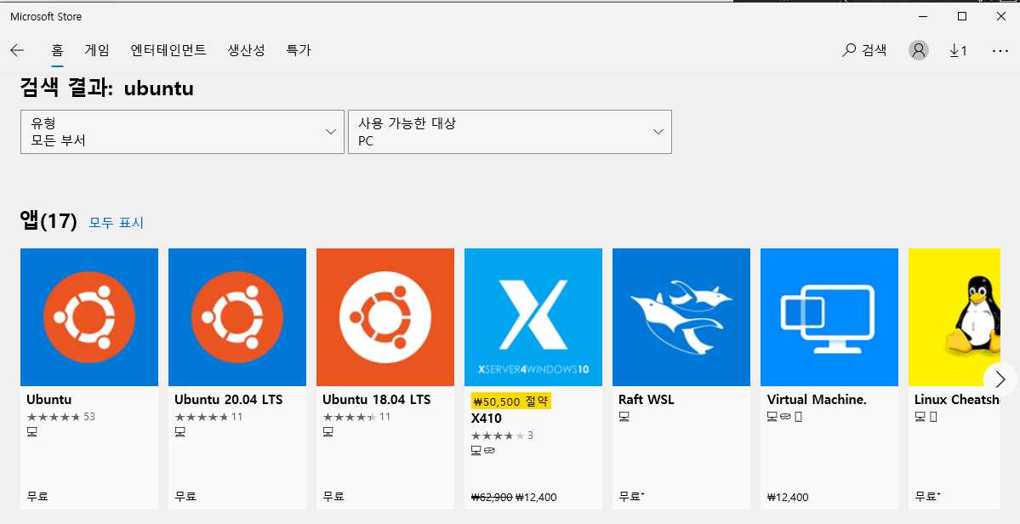Expand the 유형 모든 부서 dropdown

[x=182, y=132]
